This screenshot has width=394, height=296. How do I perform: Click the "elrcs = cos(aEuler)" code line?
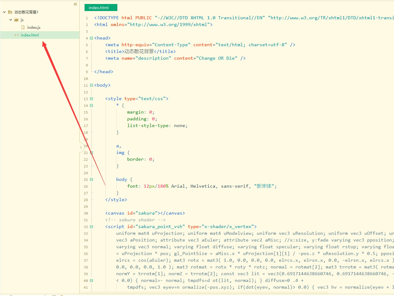click(x=255, y=260)
